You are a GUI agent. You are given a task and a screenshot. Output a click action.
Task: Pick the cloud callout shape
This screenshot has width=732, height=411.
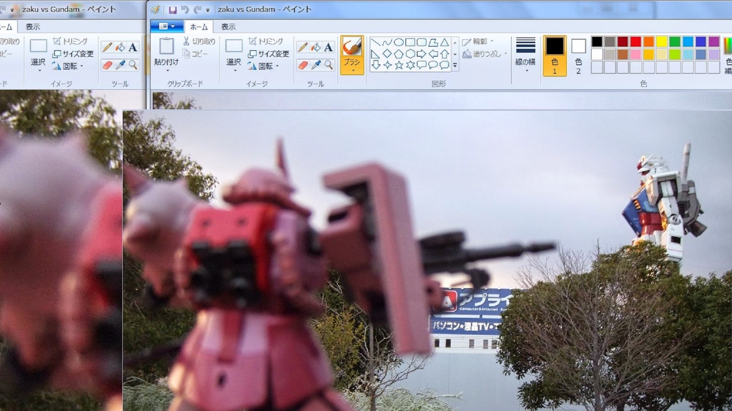pyautogui.click(x=444, y=65)
